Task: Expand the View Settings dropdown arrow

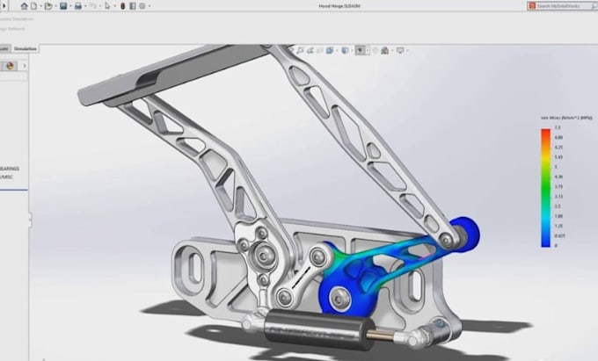Action: pos(408,50)
